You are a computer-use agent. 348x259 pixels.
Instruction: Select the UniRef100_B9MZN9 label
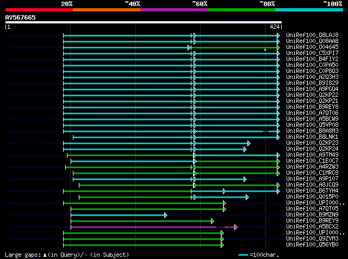tap(312, 215)
